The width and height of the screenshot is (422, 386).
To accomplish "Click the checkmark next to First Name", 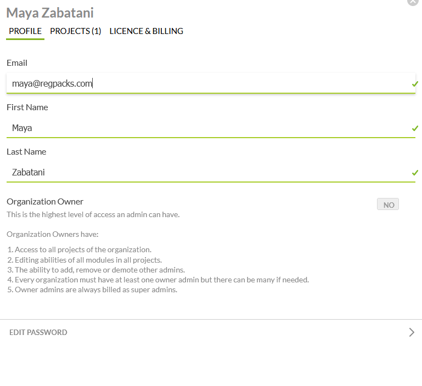I will pyautogui.click(x=415, y=128).
